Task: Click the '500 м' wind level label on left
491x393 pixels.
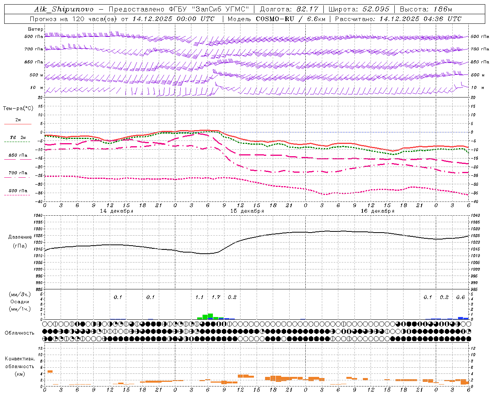Action: 37,75
